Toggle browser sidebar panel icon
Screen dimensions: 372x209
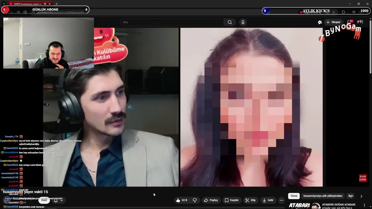pos(25,12)
